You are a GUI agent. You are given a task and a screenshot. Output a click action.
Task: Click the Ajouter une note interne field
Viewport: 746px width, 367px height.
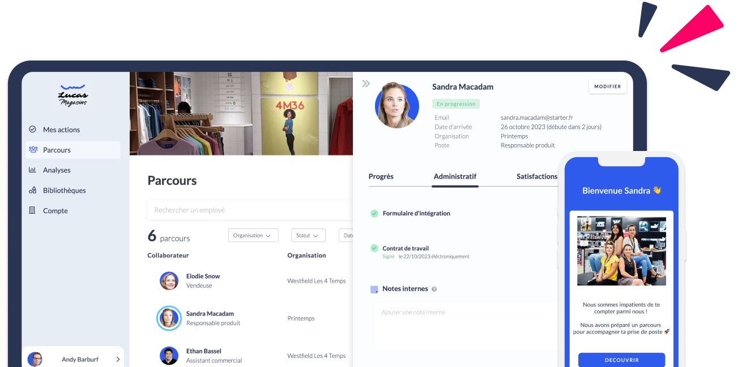tap(466, 326)
